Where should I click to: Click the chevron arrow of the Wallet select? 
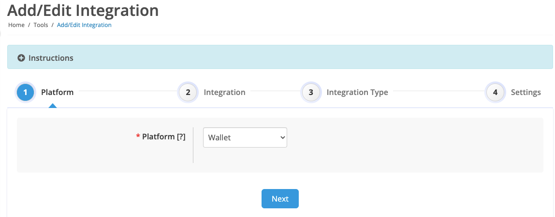click(x=282, y=137)
